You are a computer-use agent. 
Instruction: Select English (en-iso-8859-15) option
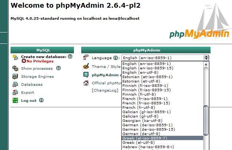click(x=162, y=68)
